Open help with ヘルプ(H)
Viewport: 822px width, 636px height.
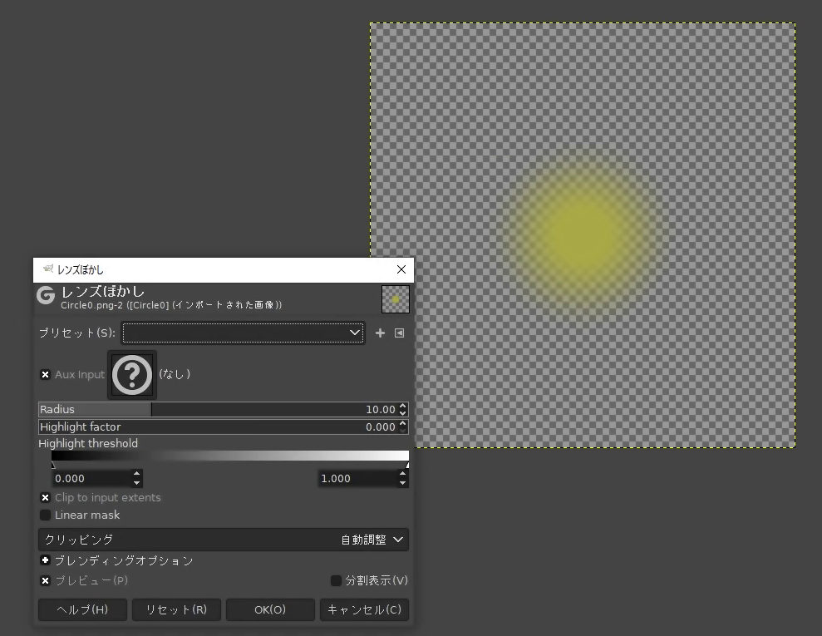(x=82, y=609)
